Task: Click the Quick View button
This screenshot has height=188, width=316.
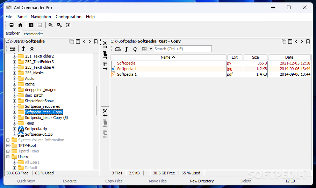Action: pyautogui.click(x=26, y=181)
